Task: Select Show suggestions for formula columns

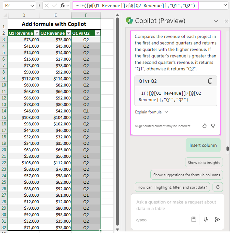Action: click(186, 175)
